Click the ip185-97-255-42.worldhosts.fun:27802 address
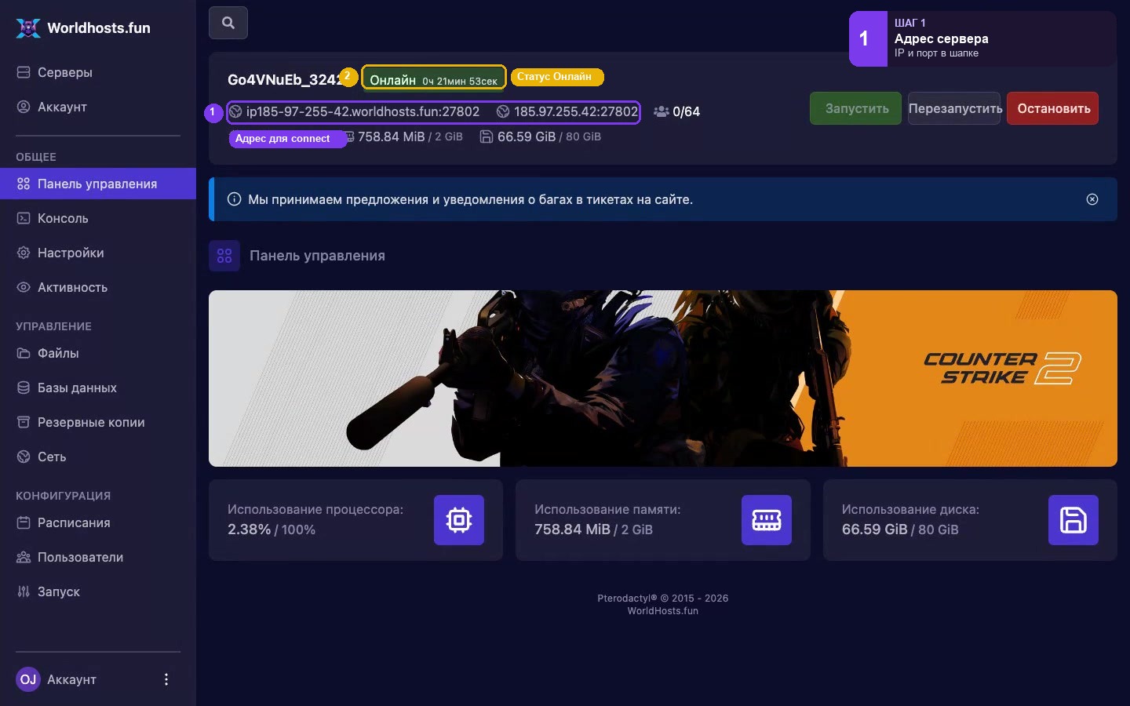The height and width of the screenshot is (706, 1130). [363, 111]
